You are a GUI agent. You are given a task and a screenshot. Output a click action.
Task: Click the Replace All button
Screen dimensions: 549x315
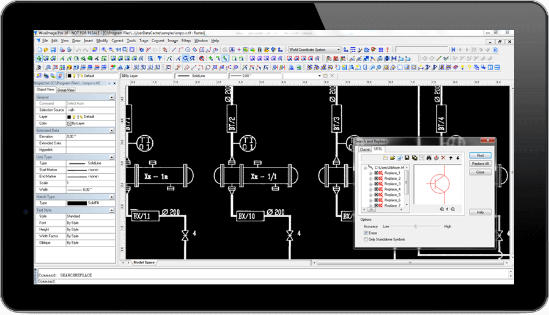pyautogui.click(x=480, y=164)
